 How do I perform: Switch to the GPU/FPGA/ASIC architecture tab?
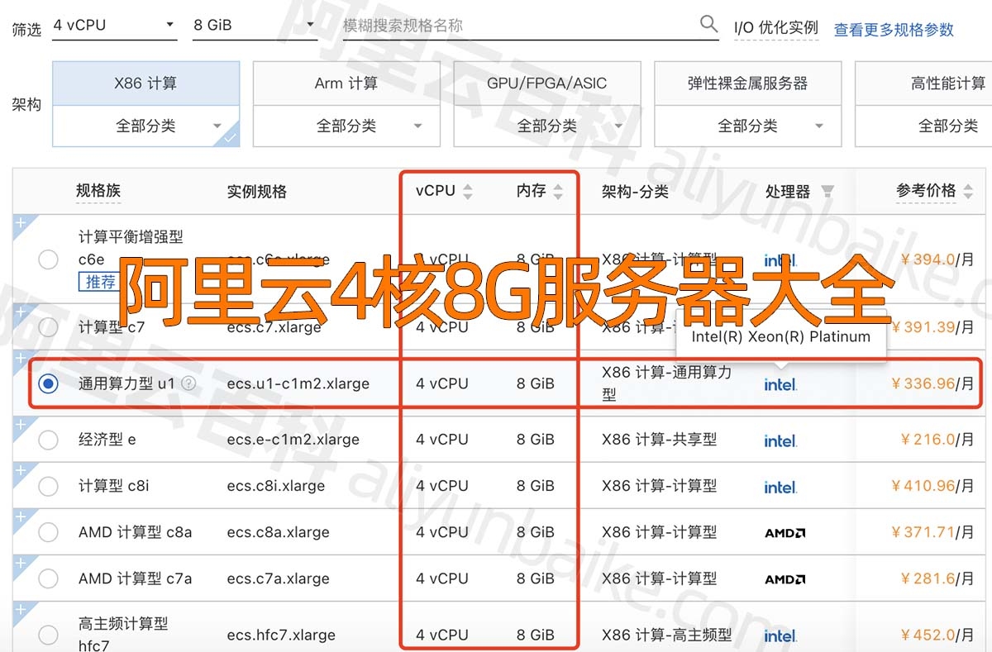546,82
